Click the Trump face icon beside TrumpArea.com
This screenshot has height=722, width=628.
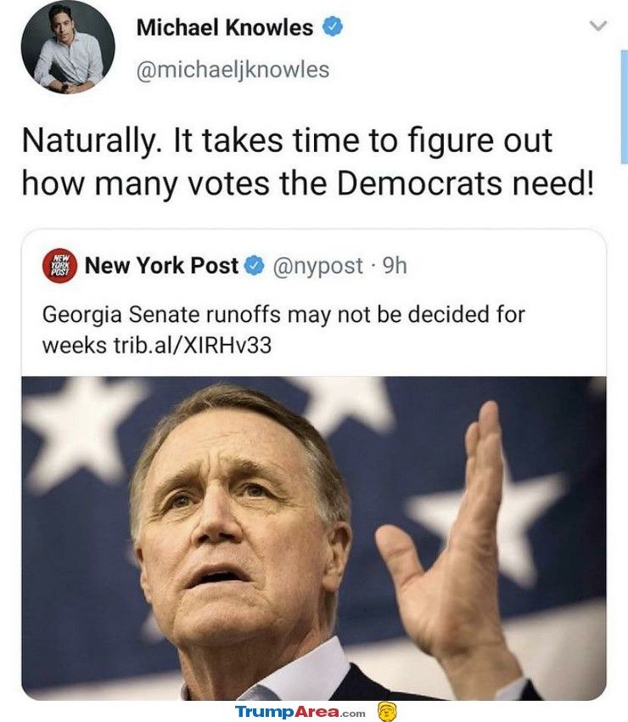[388, 711]
